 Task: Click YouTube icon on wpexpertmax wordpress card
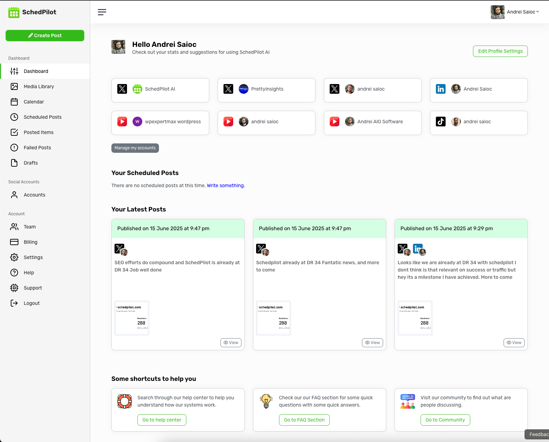(x=122, y=122)
